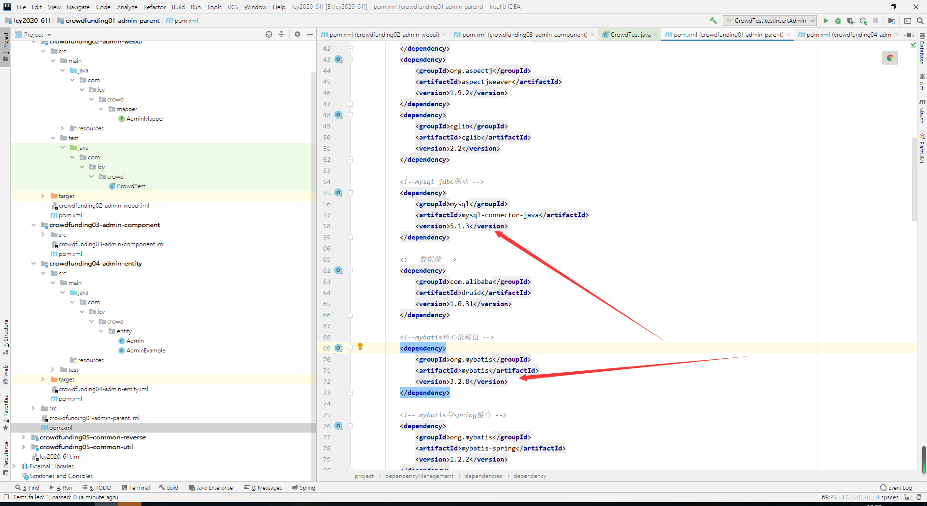Expand the crowdfunding05-common-util module

24,447
